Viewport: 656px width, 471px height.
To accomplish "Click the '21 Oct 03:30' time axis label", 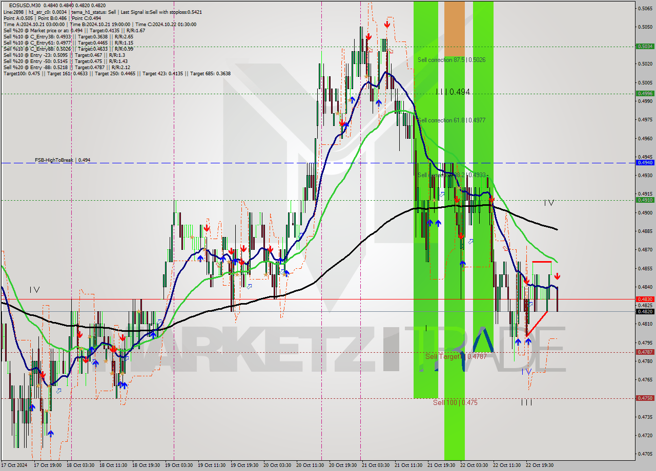I will (x=376, y=465).
